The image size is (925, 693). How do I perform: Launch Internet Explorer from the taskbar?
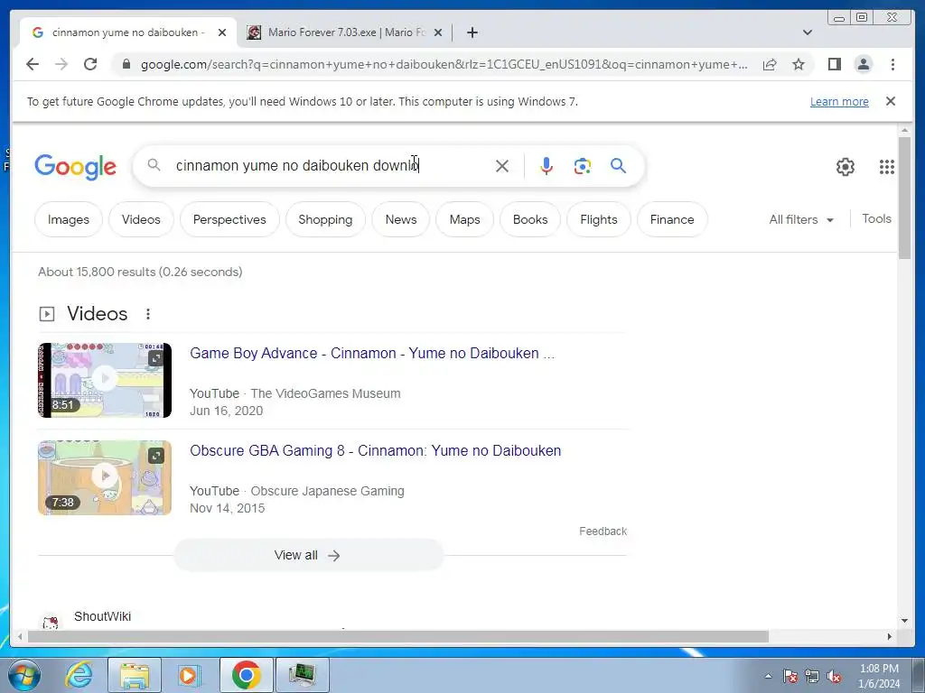(79, 675)
